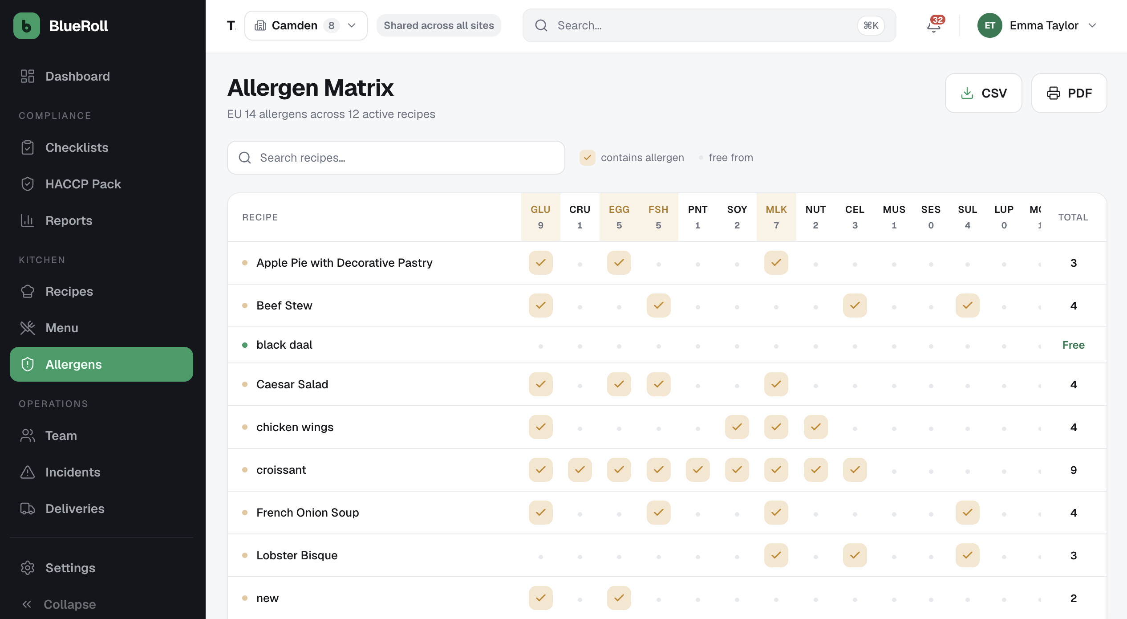Toggle CRU check for croissant
Screen dimensions: 1127x619
click(x=580, y=470)
